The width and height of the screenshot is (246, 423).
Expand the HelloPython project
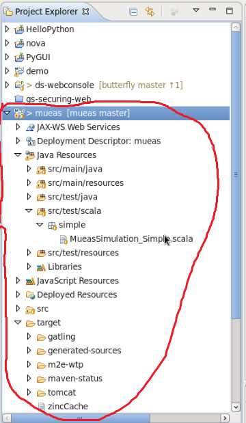[8, 29]
